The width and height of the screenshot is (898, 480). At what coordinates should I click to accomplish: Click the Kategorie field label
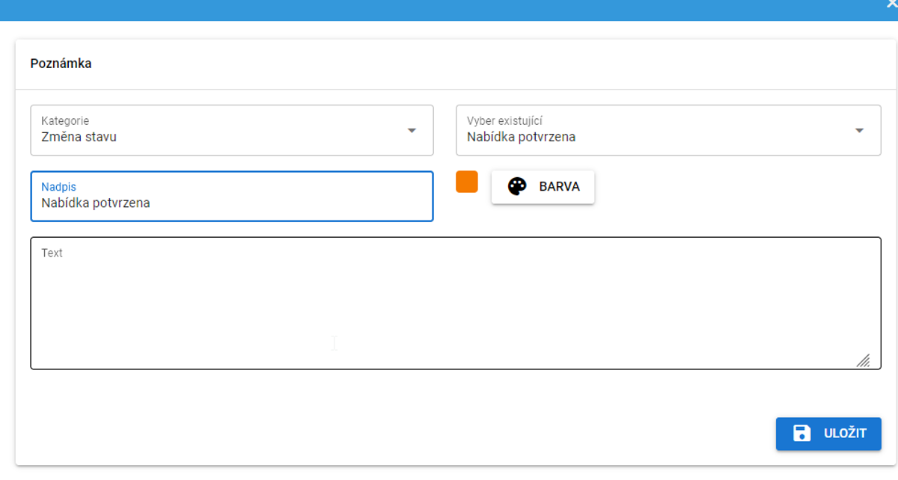[65, 120]
